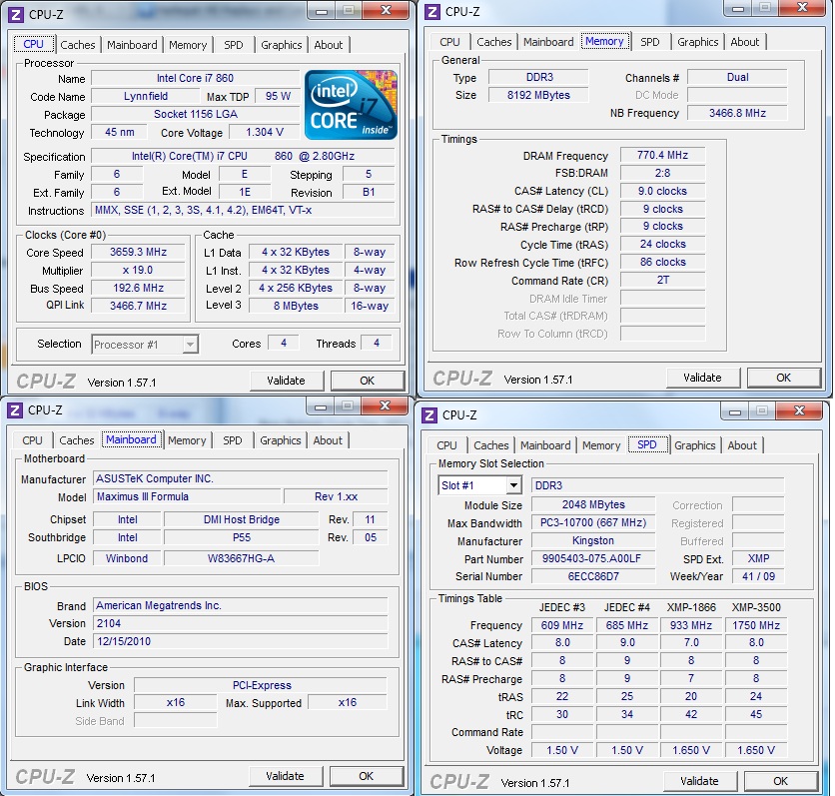Click the tRFC value 86 clocks

pos(662,262)
